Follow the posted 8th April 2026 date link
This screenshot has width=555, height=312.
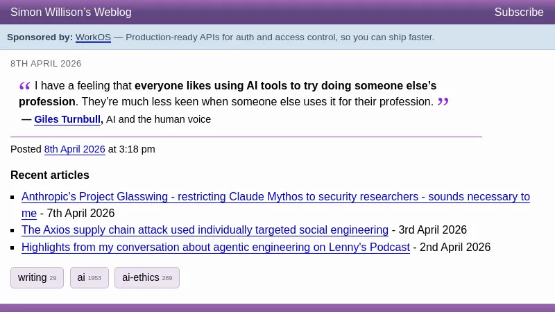coord(74,149)
